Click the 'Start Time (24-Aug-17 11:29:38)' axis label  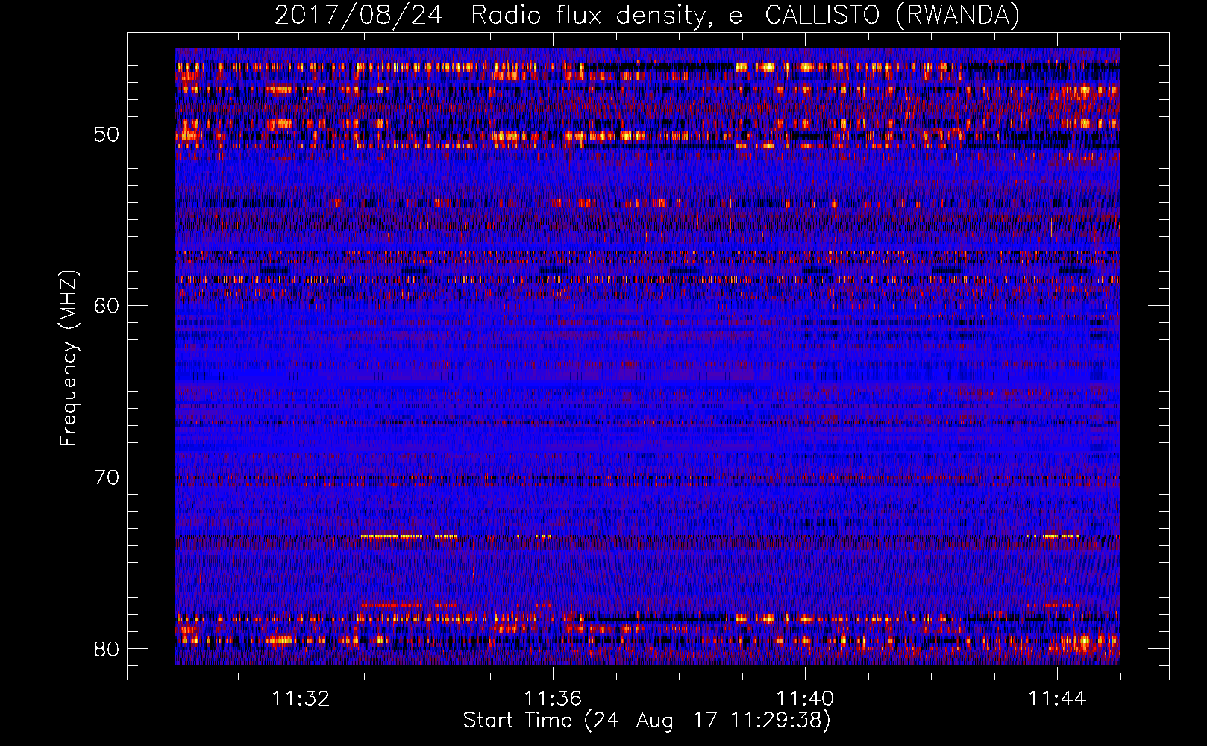click(647, 721)
